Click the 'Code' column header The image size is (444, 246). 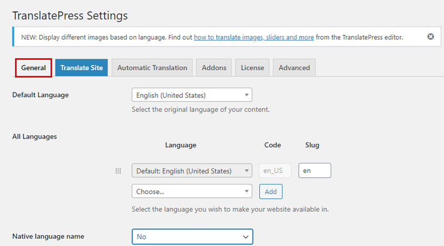[273, 145]
